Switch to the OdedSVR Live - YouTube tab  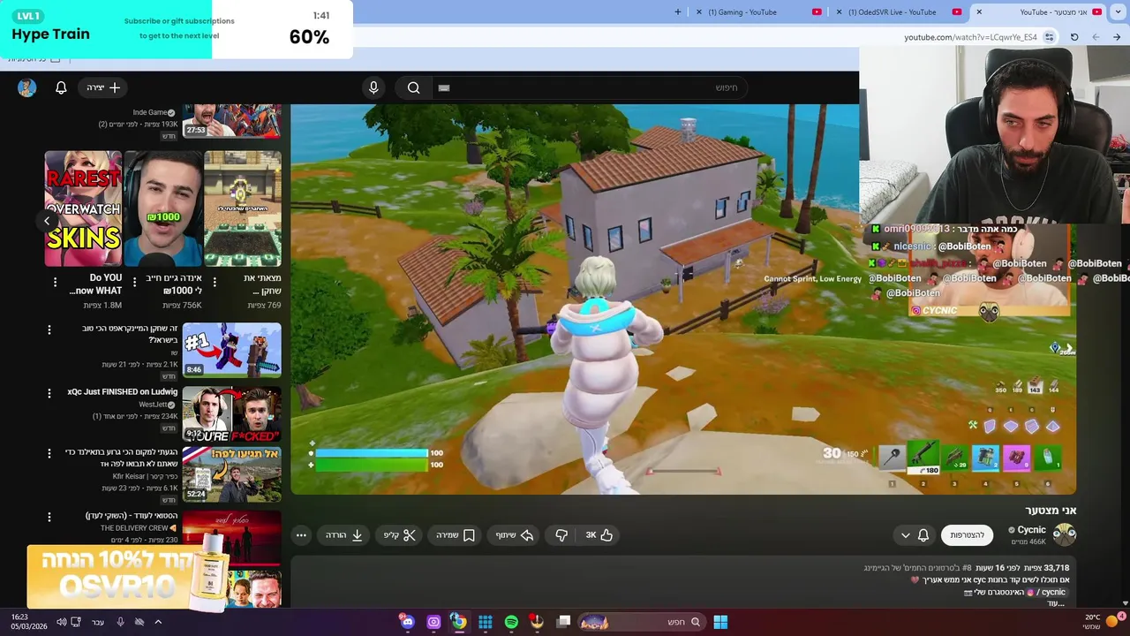point(896,12)
